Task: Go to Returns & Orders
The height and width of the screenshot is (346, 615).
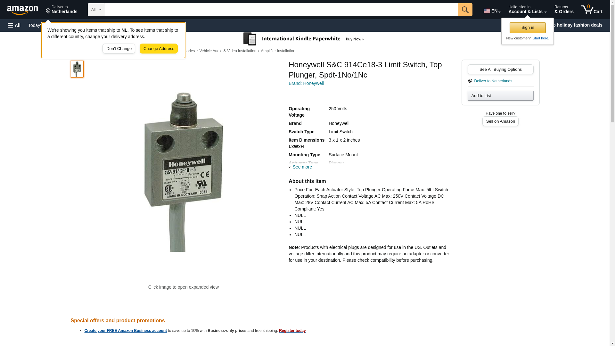Action: point(564,9)
